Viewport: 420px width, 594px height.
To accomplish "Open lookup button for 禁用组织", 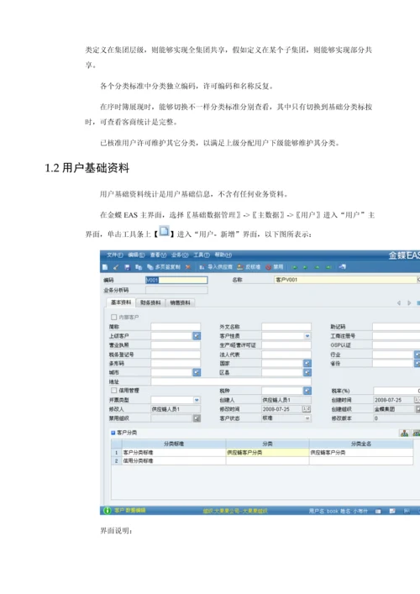I will 197,418.
